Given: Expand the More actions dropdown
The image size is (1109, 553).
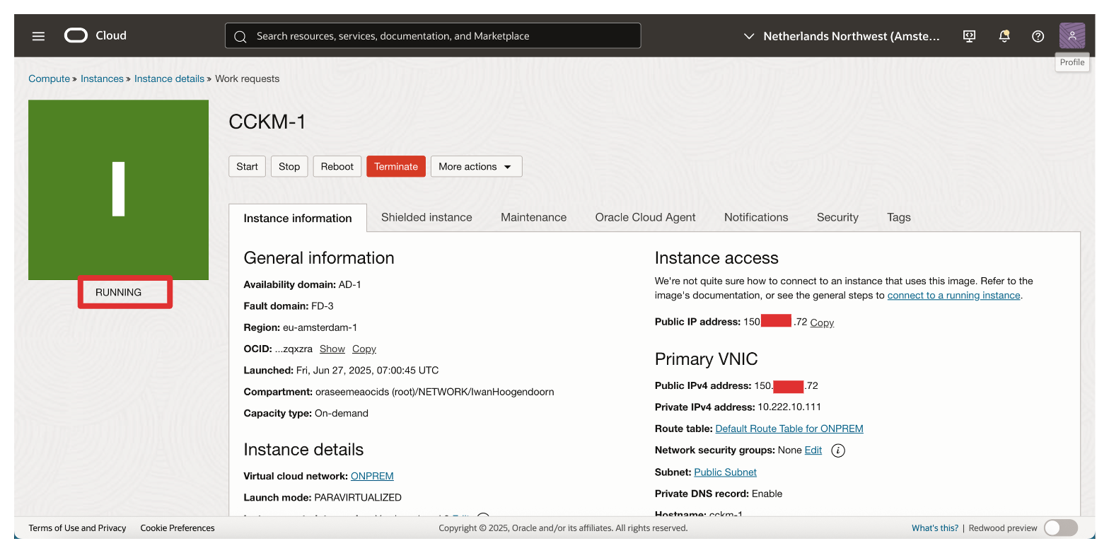Looking at the screenshot, I should (x=476, y=166).
